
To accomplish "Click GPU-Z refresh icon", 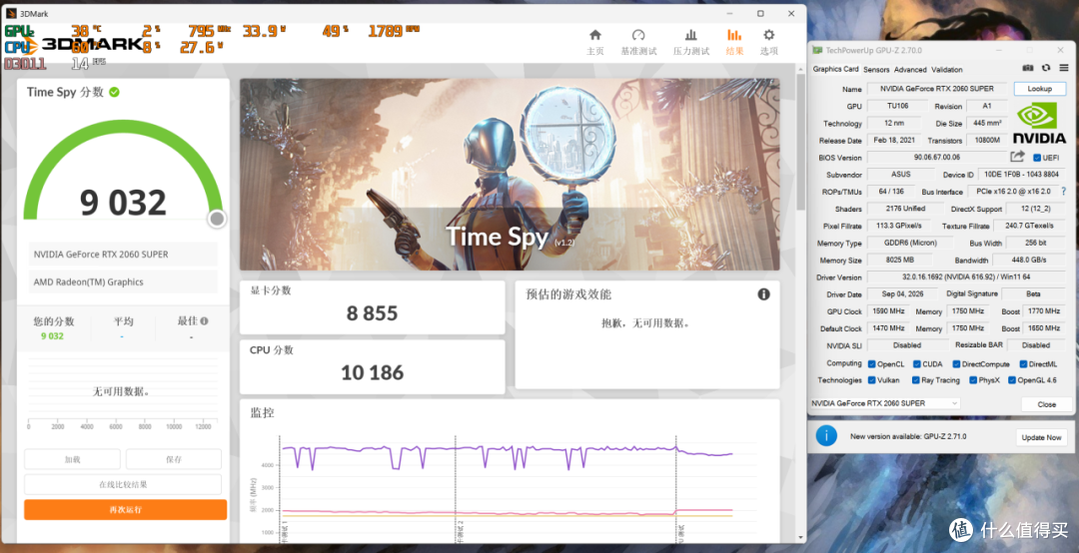I will 1046,68.
